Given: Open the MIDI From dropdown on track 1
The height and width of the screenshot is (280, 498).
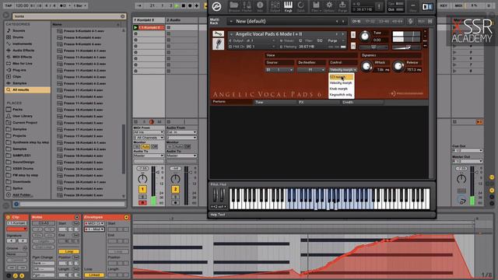Looking at the screenshot, I should (x=149, y=132).
